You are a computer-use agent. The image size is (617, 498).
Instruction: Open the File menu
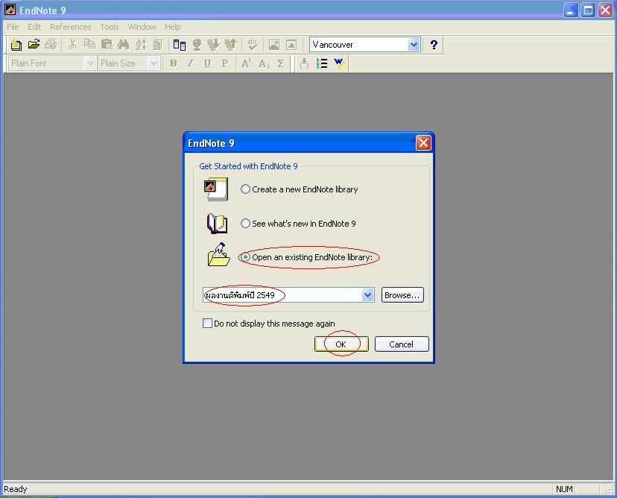coord(13,27)
